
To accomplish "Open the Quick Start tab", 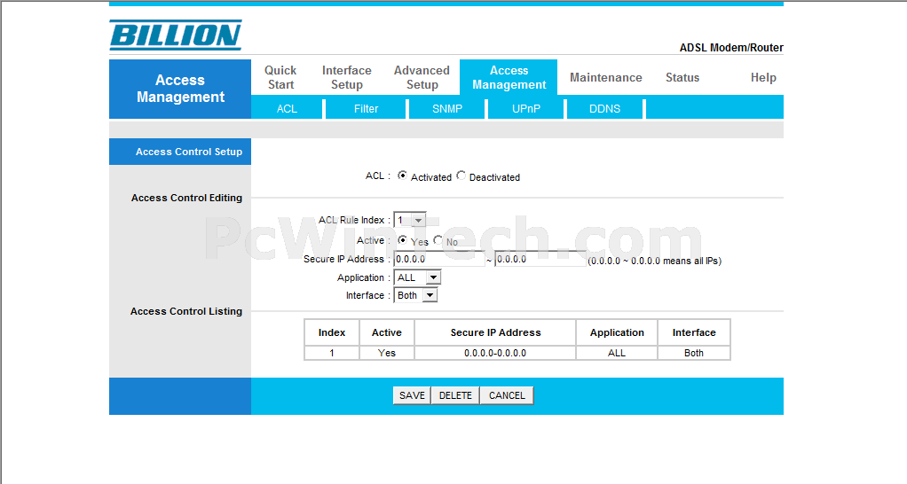I will point(280,77).
